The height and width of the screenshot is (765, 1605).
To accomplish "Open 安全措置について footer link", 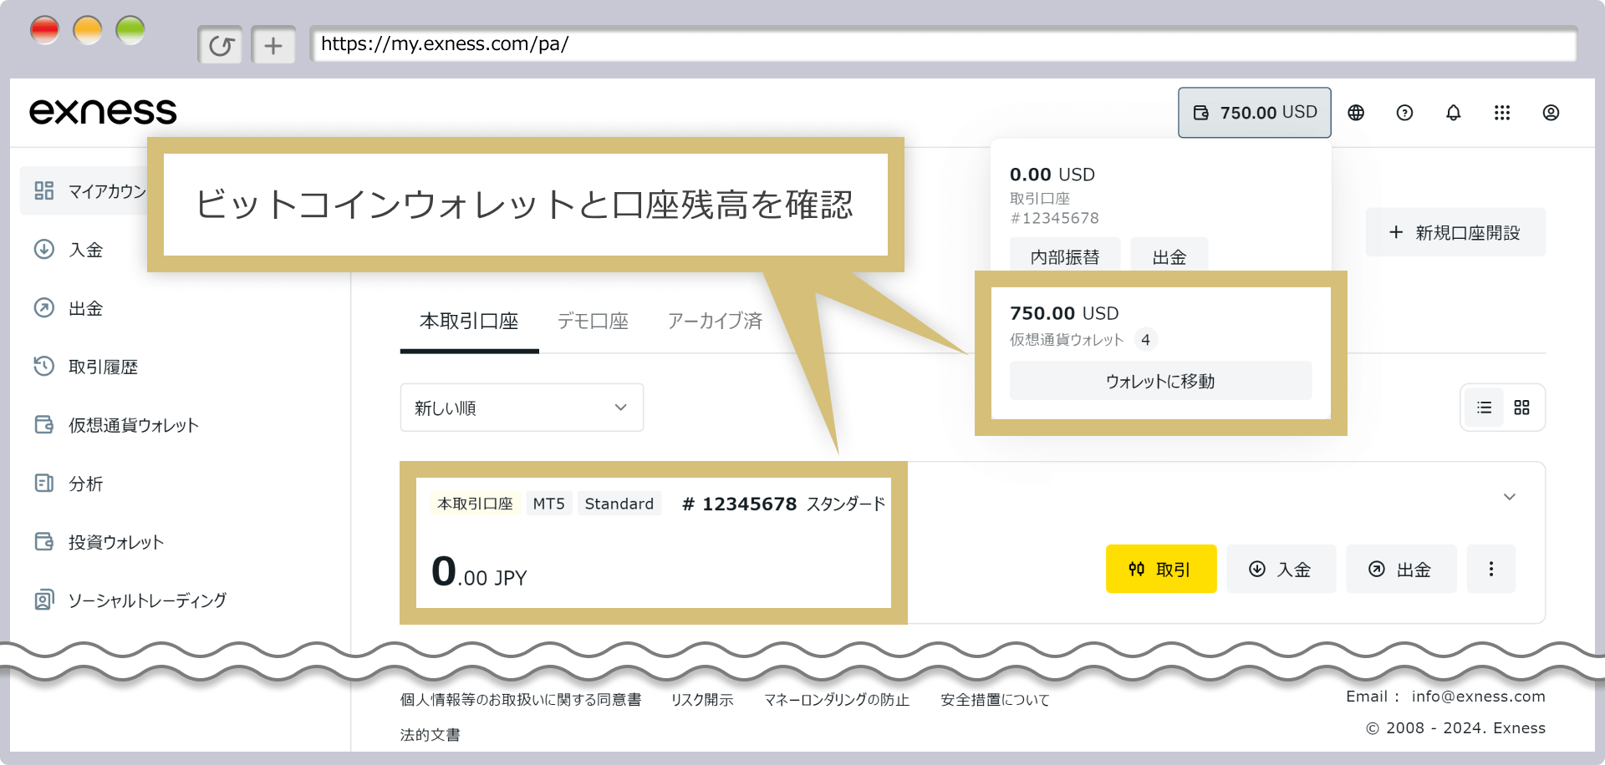I will point(995,700).
